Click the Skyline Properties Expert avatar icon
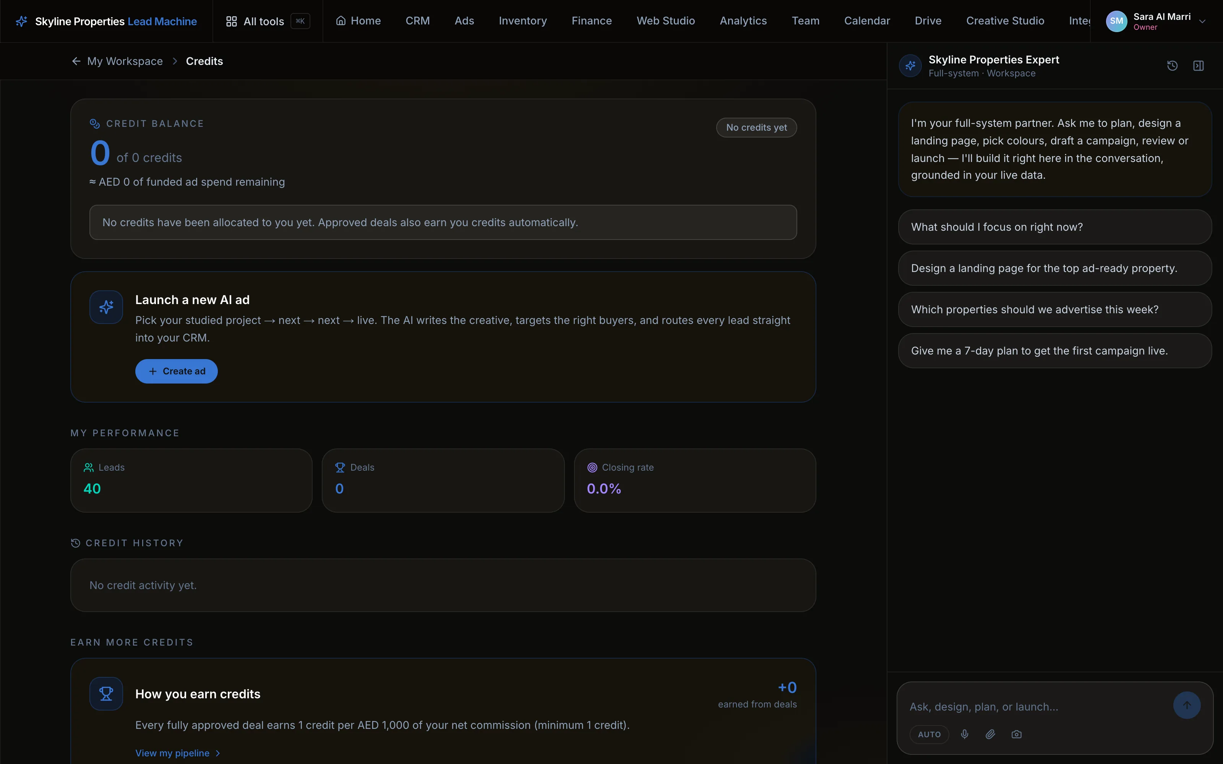The width and height of the screenshot is (1223, 764). [x=910, y=66]
